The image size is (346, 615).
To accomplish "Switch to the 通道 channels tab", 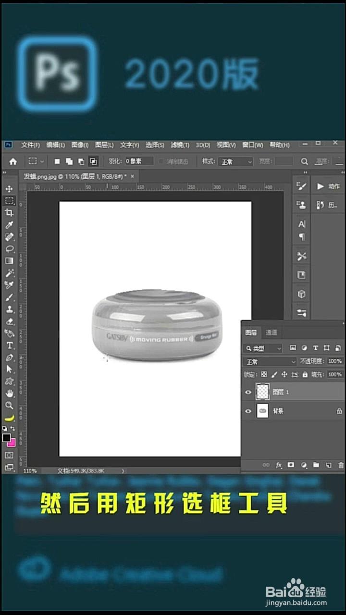I will tap(271, 332).
